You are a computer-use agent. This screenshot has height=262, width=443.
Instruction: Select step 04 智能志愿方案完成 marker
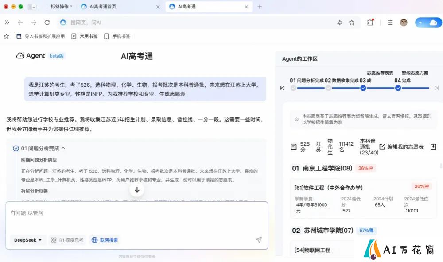click(398, 88)
